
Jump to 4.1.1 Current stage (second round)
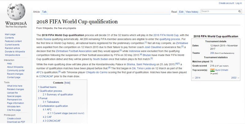pyautogui.click(x=66, y=113)
